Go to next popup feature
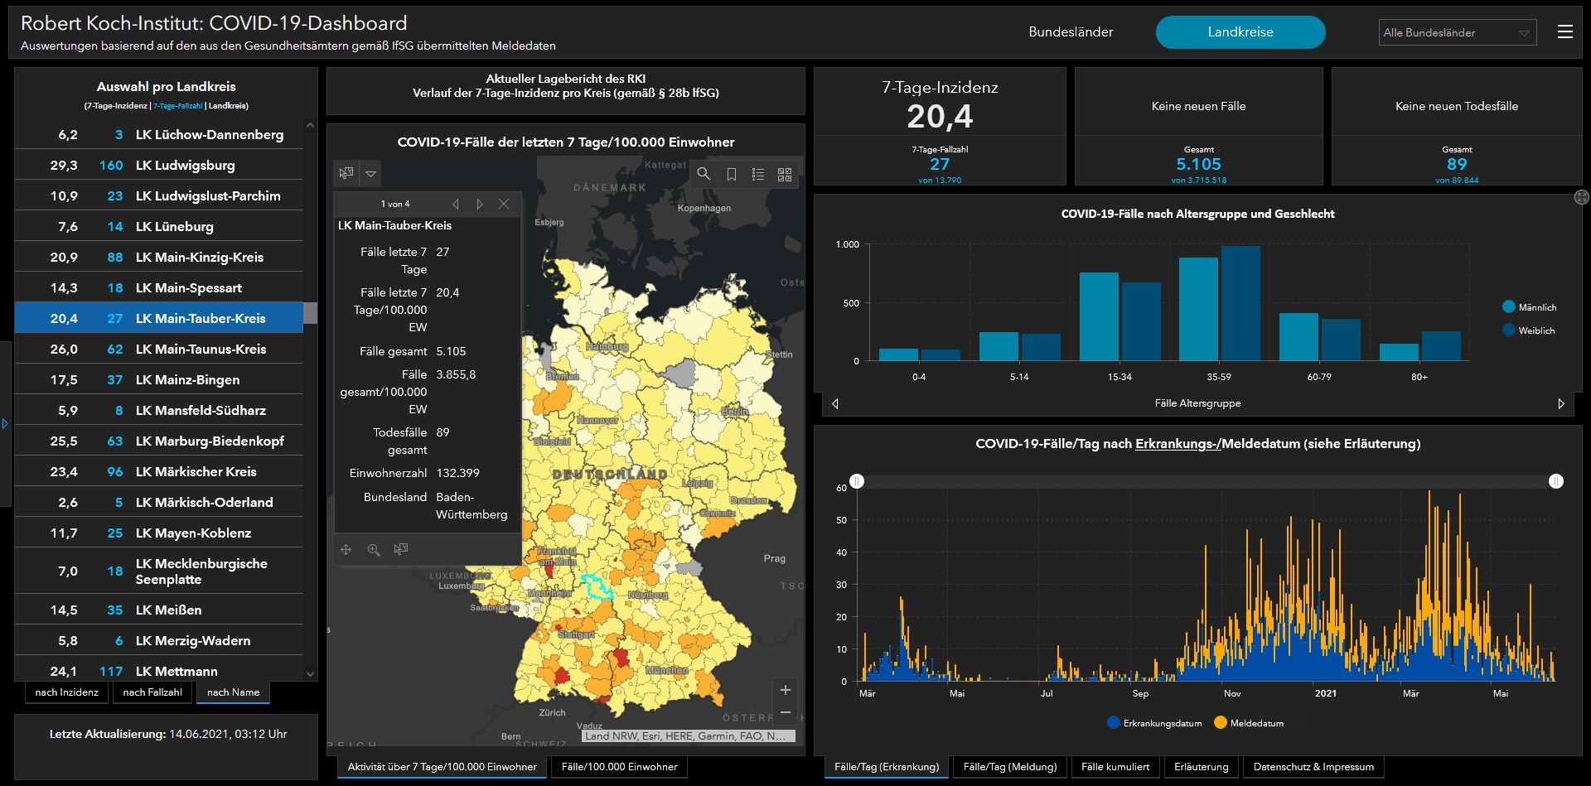Screen dimensions: 1591x786 (x=480, y=204)
